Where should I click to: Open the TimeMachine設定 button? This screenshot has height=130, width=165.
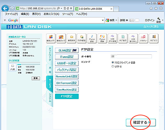(67, 90)
